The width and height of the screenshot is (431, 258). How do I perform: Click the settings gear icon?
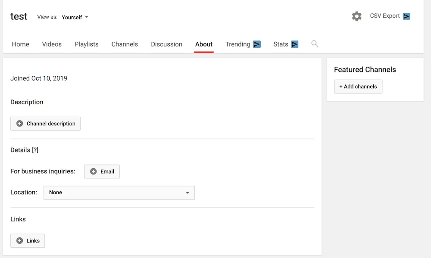pos(356,16)
